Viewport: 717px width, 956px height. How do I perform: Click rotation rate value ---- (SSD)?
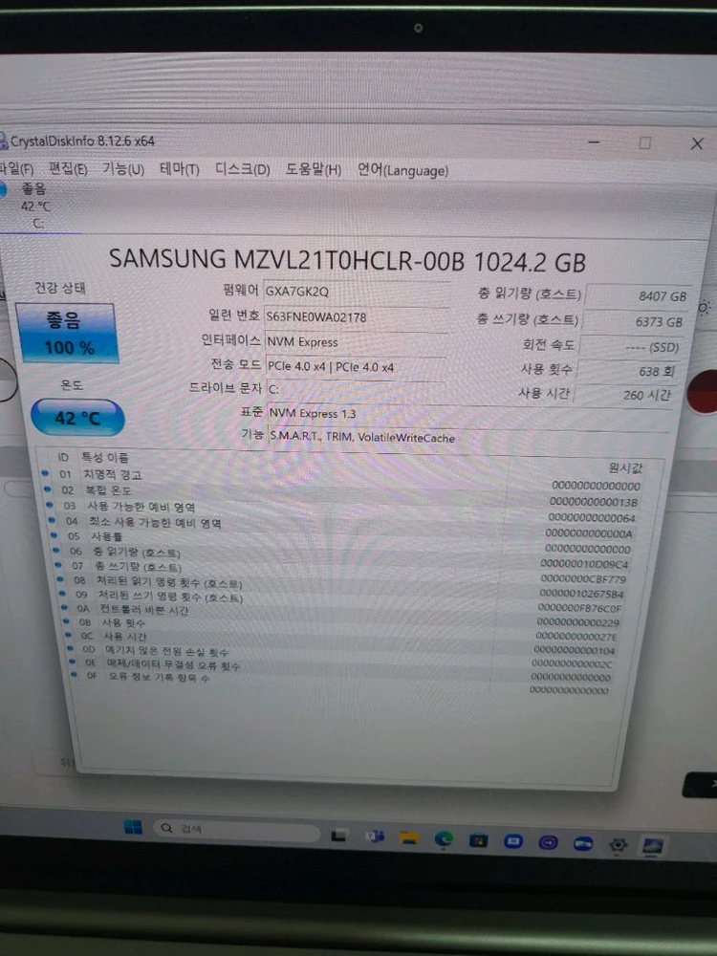631,347
